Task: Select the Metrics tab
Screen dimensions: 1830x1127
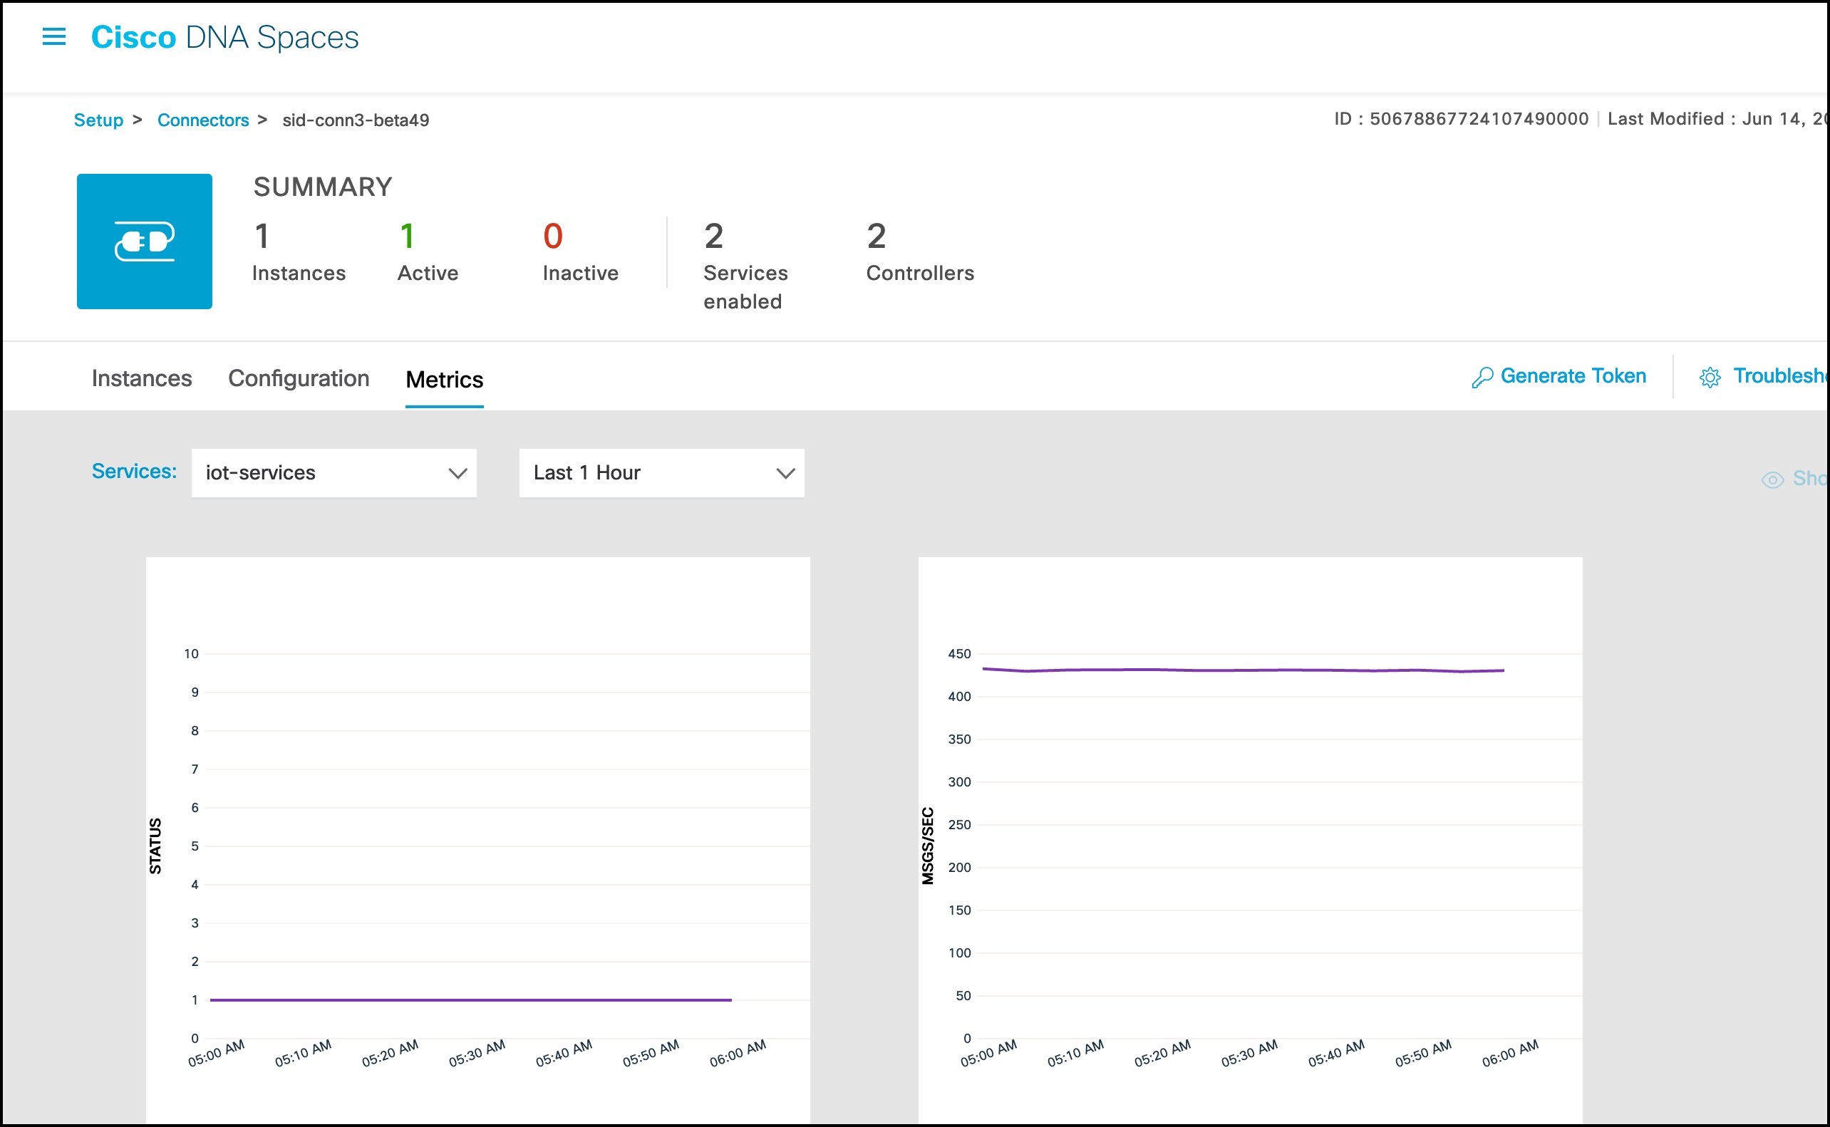Action: [x=444, y=380]
